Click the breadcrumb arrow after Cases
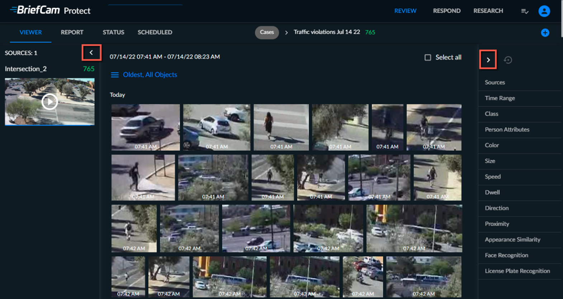The height and width of the screenshot is (299, 563). pos(286,33)
